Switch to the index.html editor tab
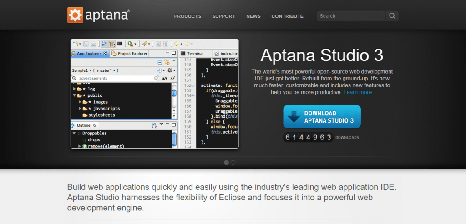 click(226, 54)
